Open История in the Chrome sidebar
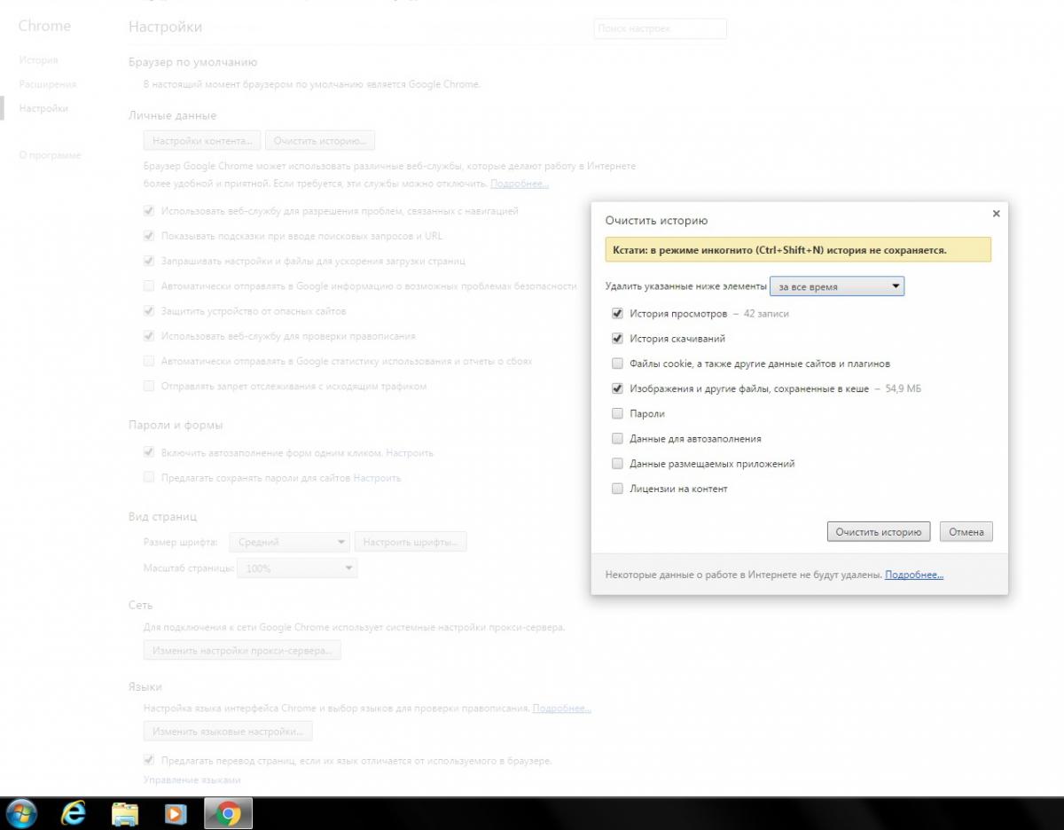The height and width of the screenshot is (830, 1064). (x=38, y=60)
